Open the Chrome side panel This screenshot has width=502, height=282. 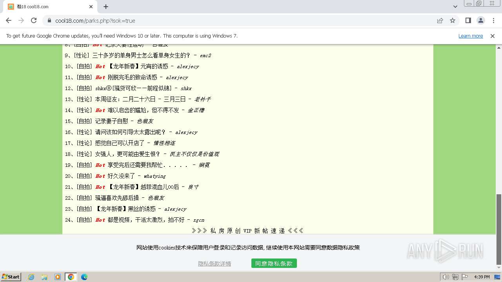pos(468,20)
